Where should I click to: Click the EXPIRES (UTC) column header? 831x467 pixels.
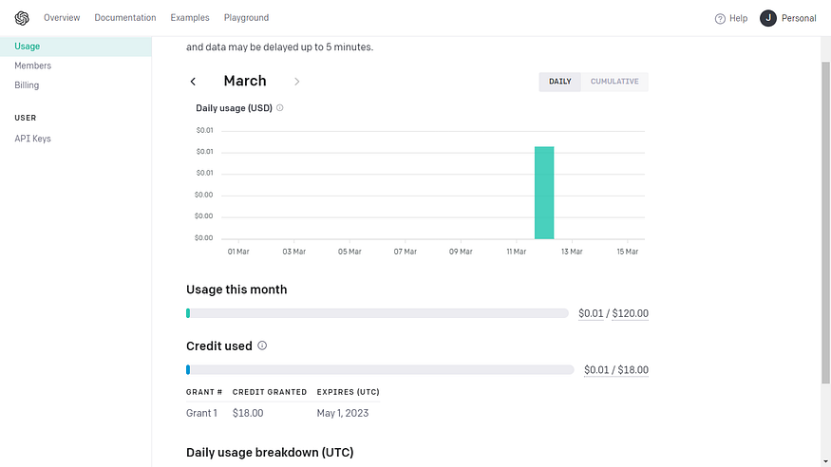pos(349,392)
